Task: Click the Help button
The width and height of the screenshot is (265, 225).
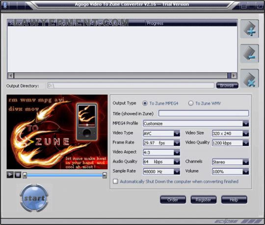Action: click(x=234, y=200)
